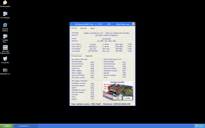Open the Windows start menu

tap(7, 126)
